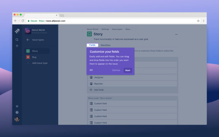This screenshot has width=219, height=137.
Task: Click the Donut World breadcrumb link
Action: [93, 29]
